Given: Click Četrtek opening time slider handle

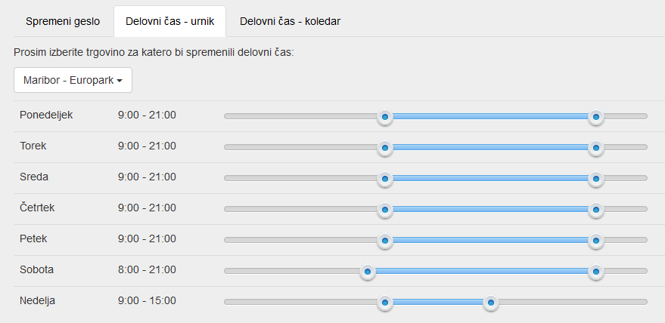Looking at the screenshot, I should pyautogui.click(x=385, y=210).
